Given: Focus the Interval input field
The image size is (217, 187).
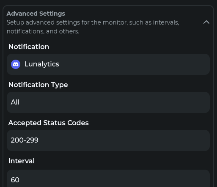Looking at the screenshot, I should coord(108,179).
